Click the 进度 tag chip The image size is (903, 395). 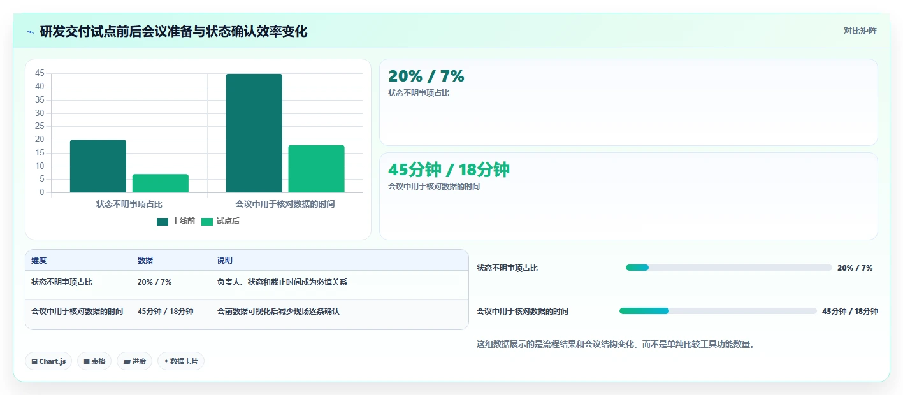(134, 361)
